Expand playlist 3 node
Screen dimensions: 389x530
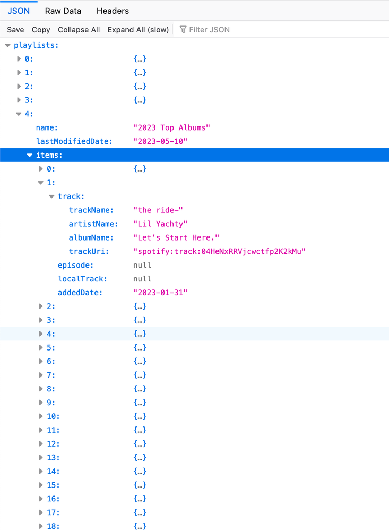(x=19, y=100)
